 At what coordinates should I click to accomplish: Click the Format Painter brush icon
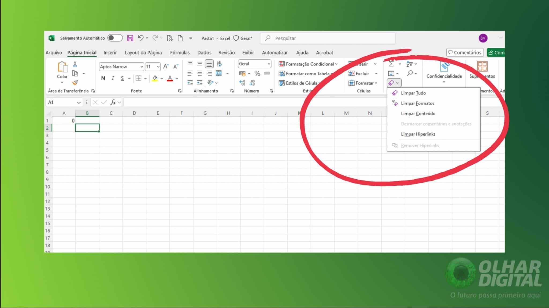[75, 83]
